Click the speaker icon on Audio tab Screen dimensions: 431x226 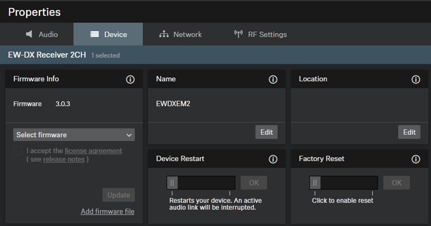[29, 34]
